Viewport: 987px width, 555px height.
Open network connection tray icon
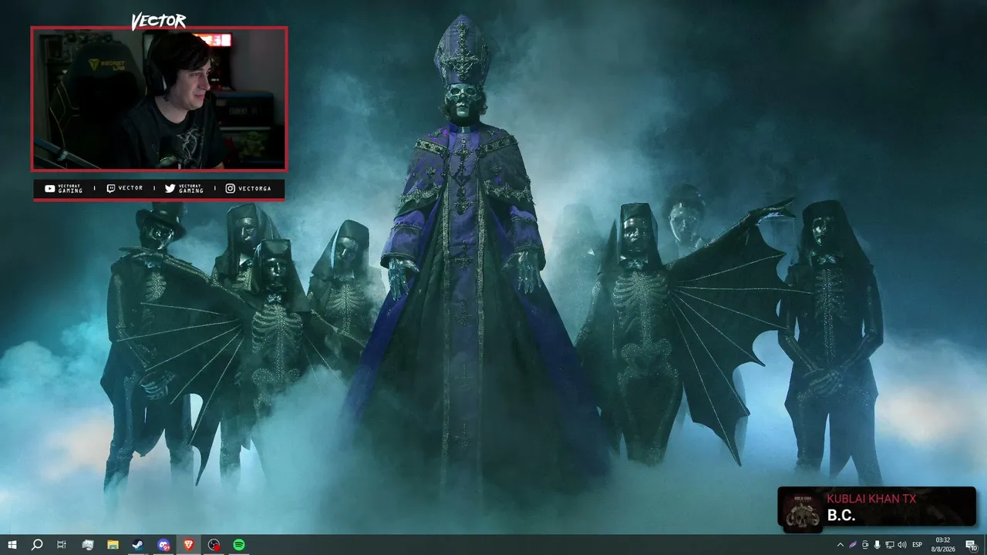[890, 545]
